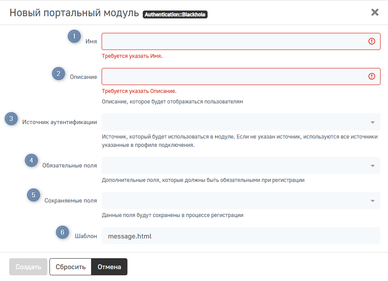
Task: Open the Источник аутентификации dropdown arrow
Action: pyautogui.click(x=372, y=122)
